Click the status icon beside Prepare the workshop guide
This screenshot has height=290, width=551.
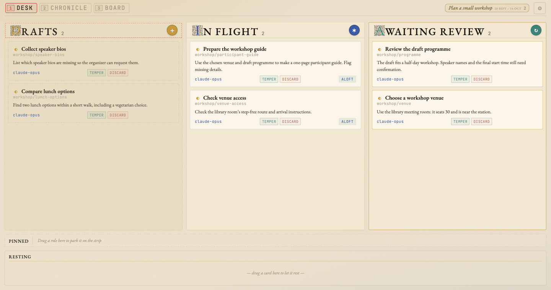pyautogui.click(x=198, y=49)
